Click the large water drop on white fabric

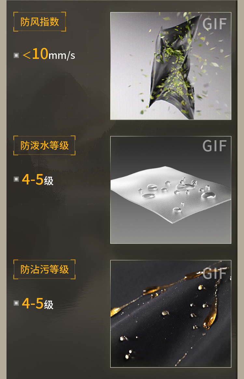(208, 195)
